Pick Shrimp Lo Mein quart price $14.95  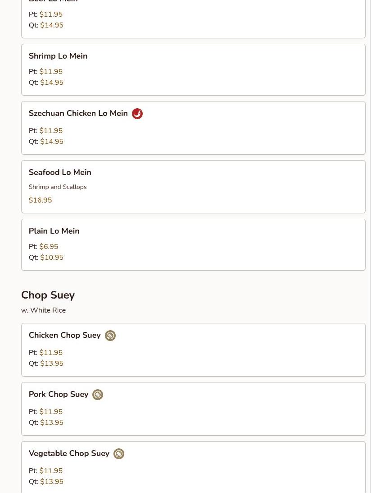(x=52, y=83)
